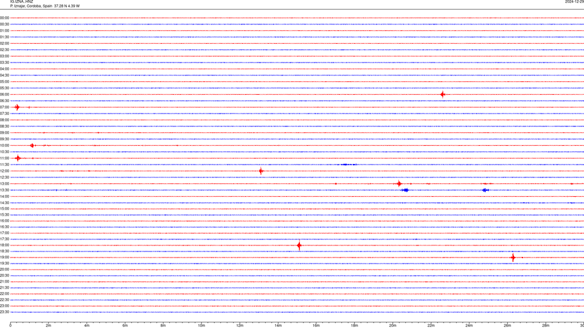
Task: Select the 20m axis tick label
Action: [x=392, y=326]
